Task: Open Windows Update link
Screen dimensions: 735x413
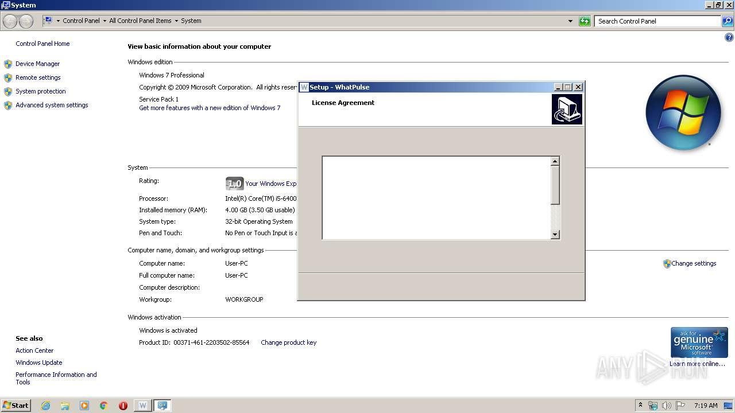Action: [39, 363]
